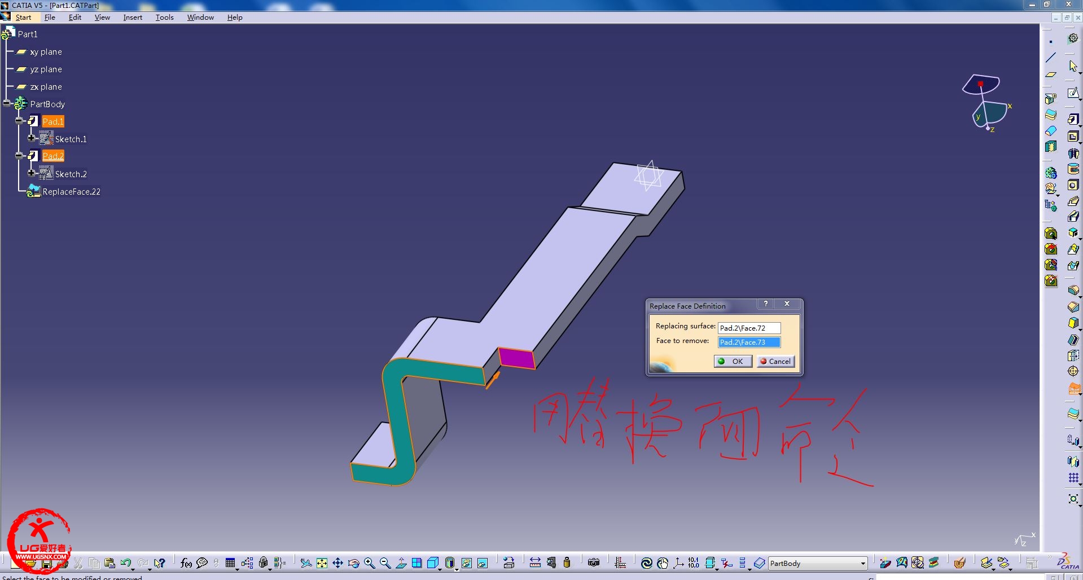Click the Plane tool icon
Image resolution: width=1083 pixels, height=580 pixels.
tap(1051, 74)
